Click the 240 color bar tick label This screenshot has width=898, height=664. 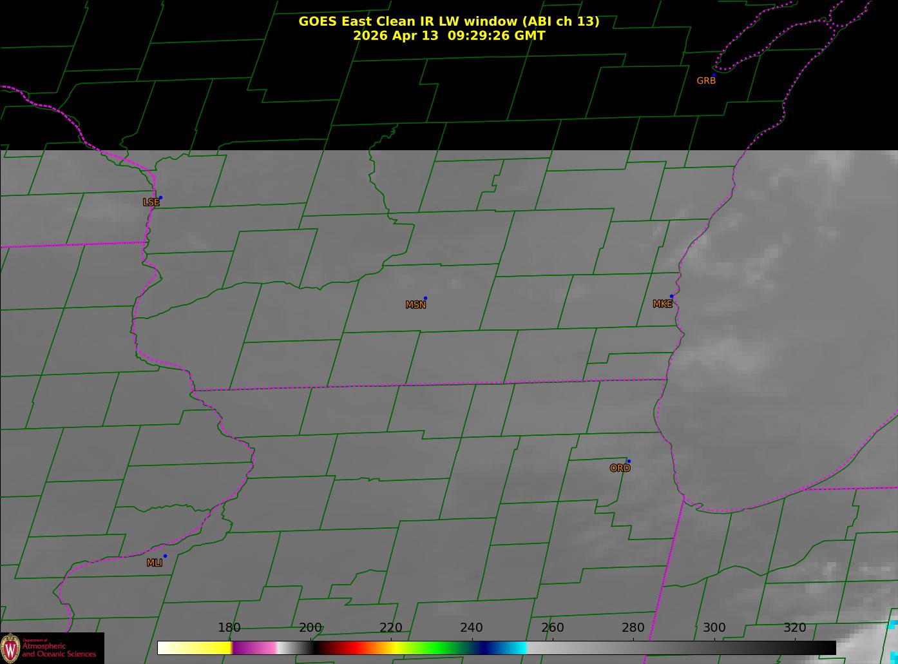click(x=472, y=628)
